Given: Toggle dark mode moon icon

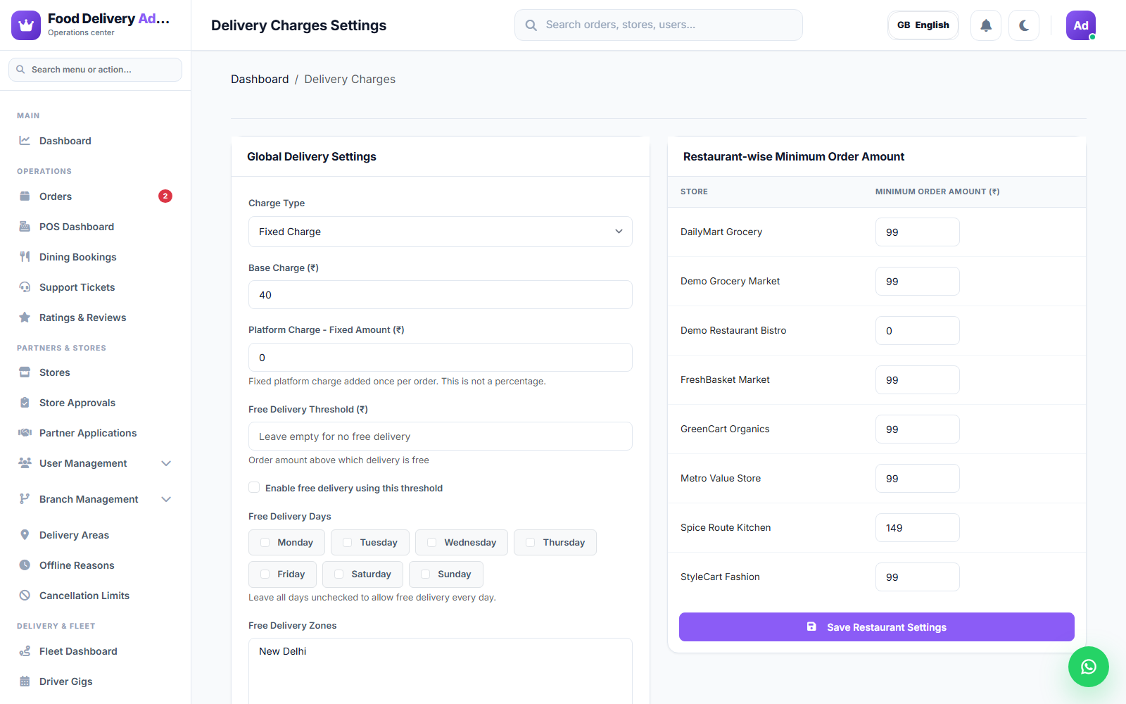Looking at the screenshot, I should [1024, 25].
